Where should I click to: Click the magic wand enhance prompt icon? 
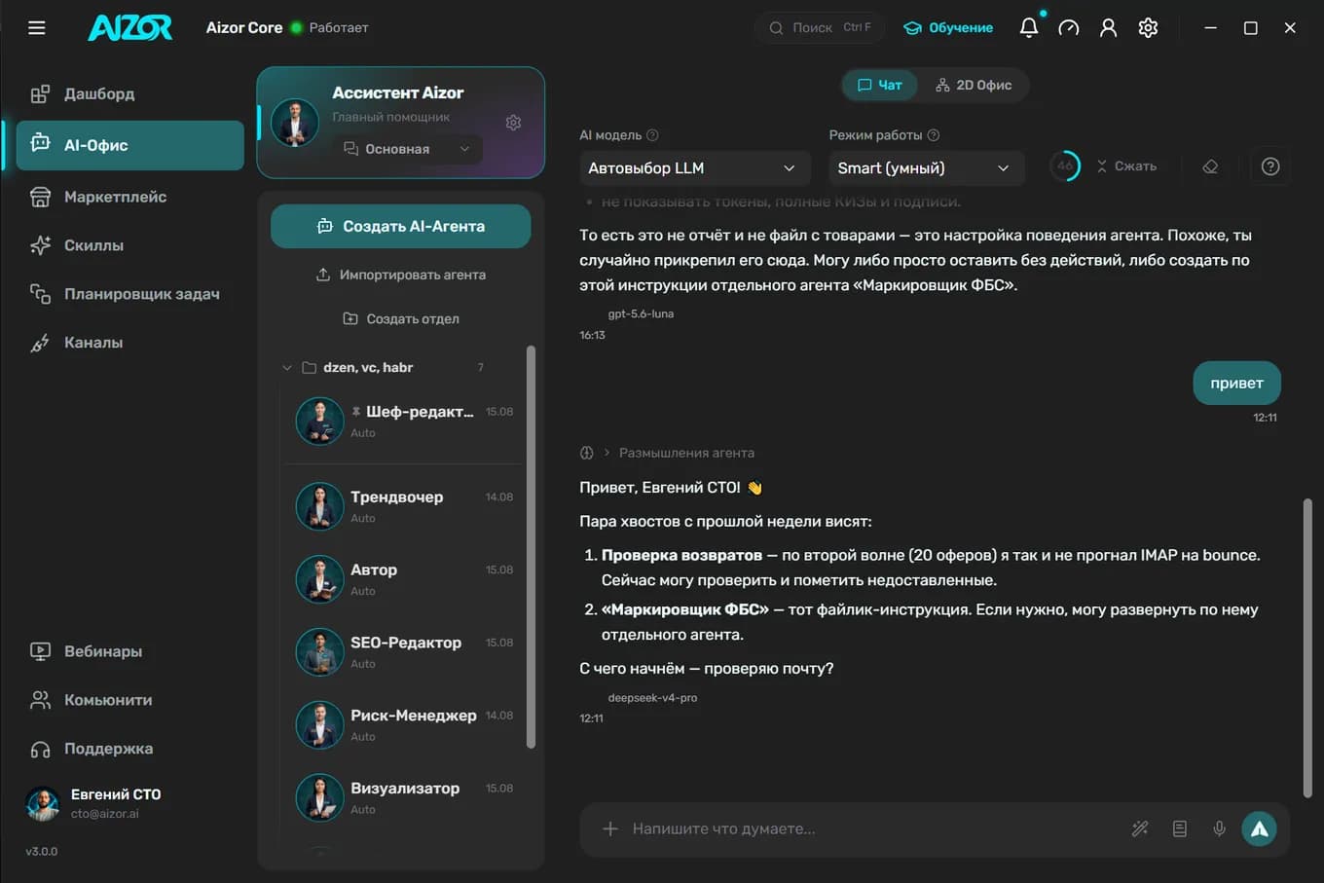pos(1140,828)
